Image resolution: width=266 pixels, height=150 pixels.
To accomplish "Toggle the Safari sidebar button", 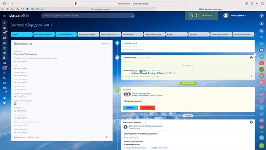I will point(4,4).
